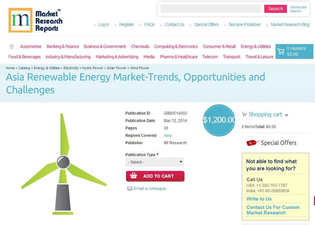Click the publication date May 12, 2014
The width and height of the screenshot is (315, 225).
(175, 121)
